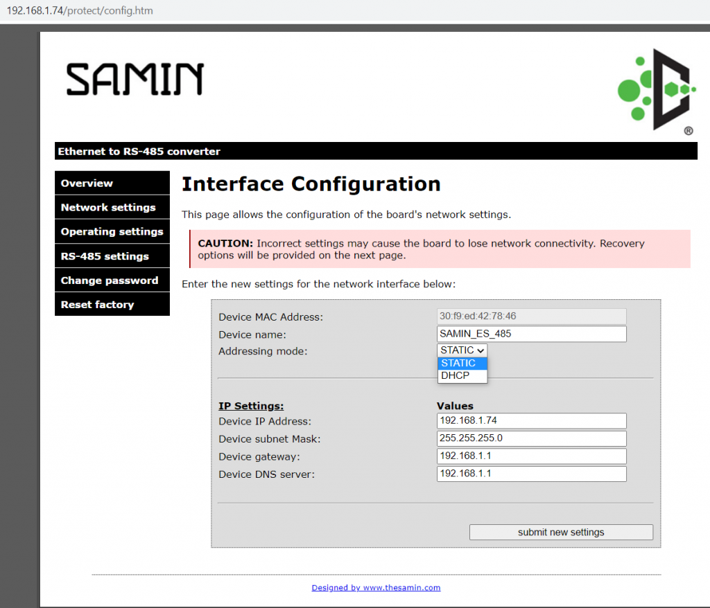Click the Interface Configuration heading

[311, 184]
